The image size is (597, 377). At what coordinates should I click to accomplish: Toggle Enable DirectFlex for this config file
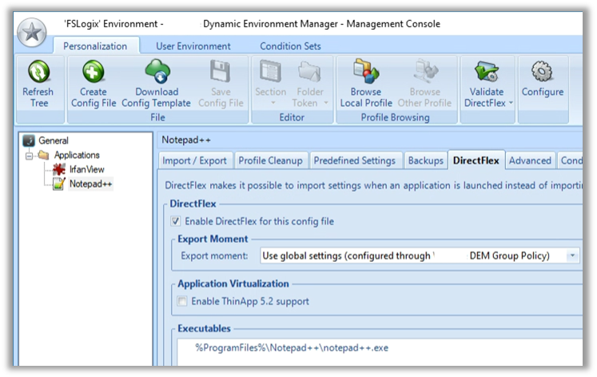[x=176, y=221]
